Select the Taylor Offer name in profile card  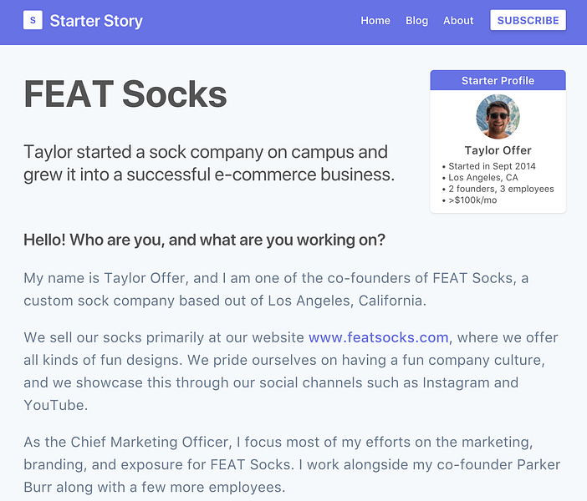point(498,150)
